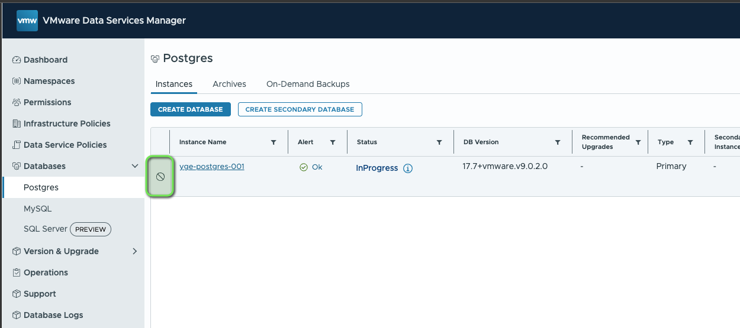
Task: Click the Operations clipboard icon
Action: [x=17, y=272]
